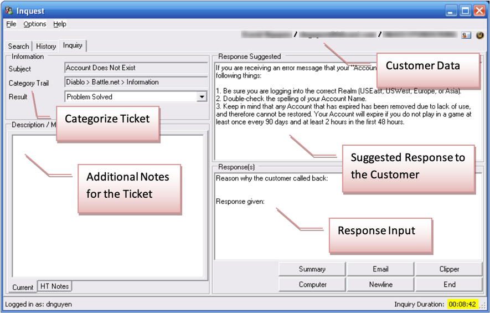Switch to the History tab

[x=46, y=47]
